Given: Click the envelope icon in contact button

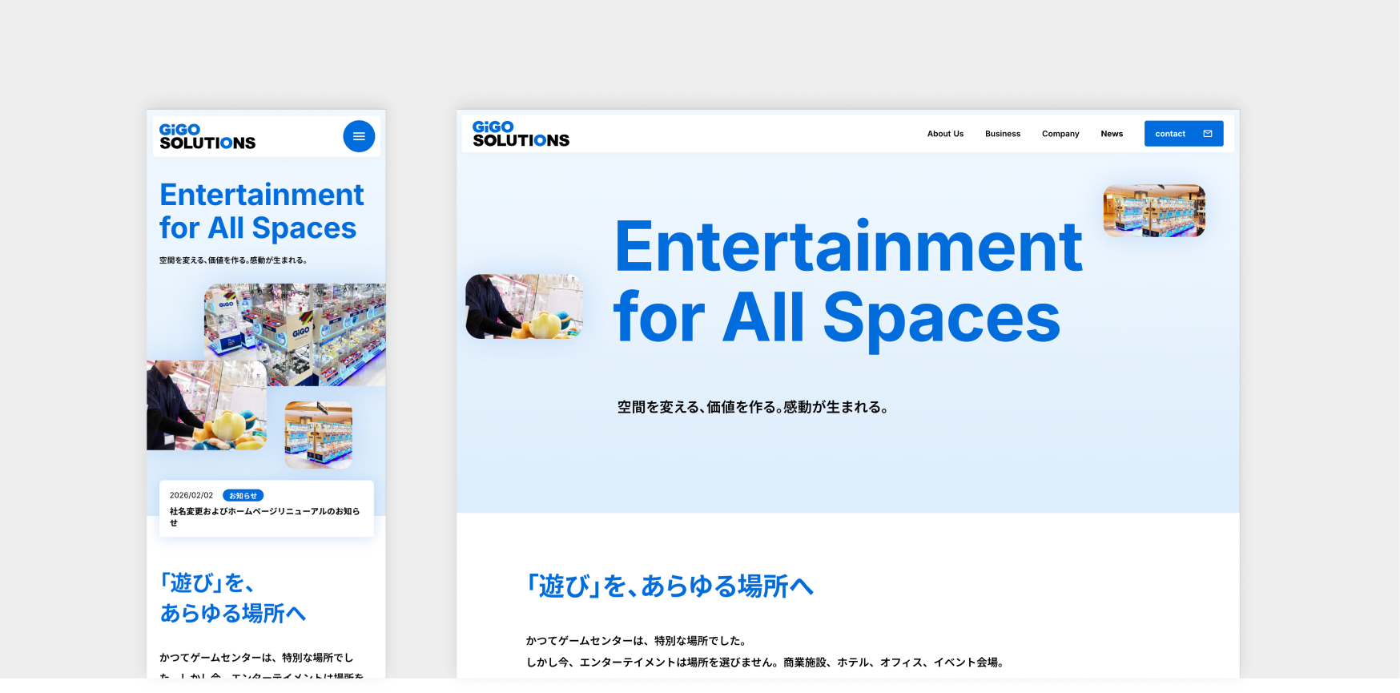Looking at the screenshot, I should click(x=1207, y=134).
